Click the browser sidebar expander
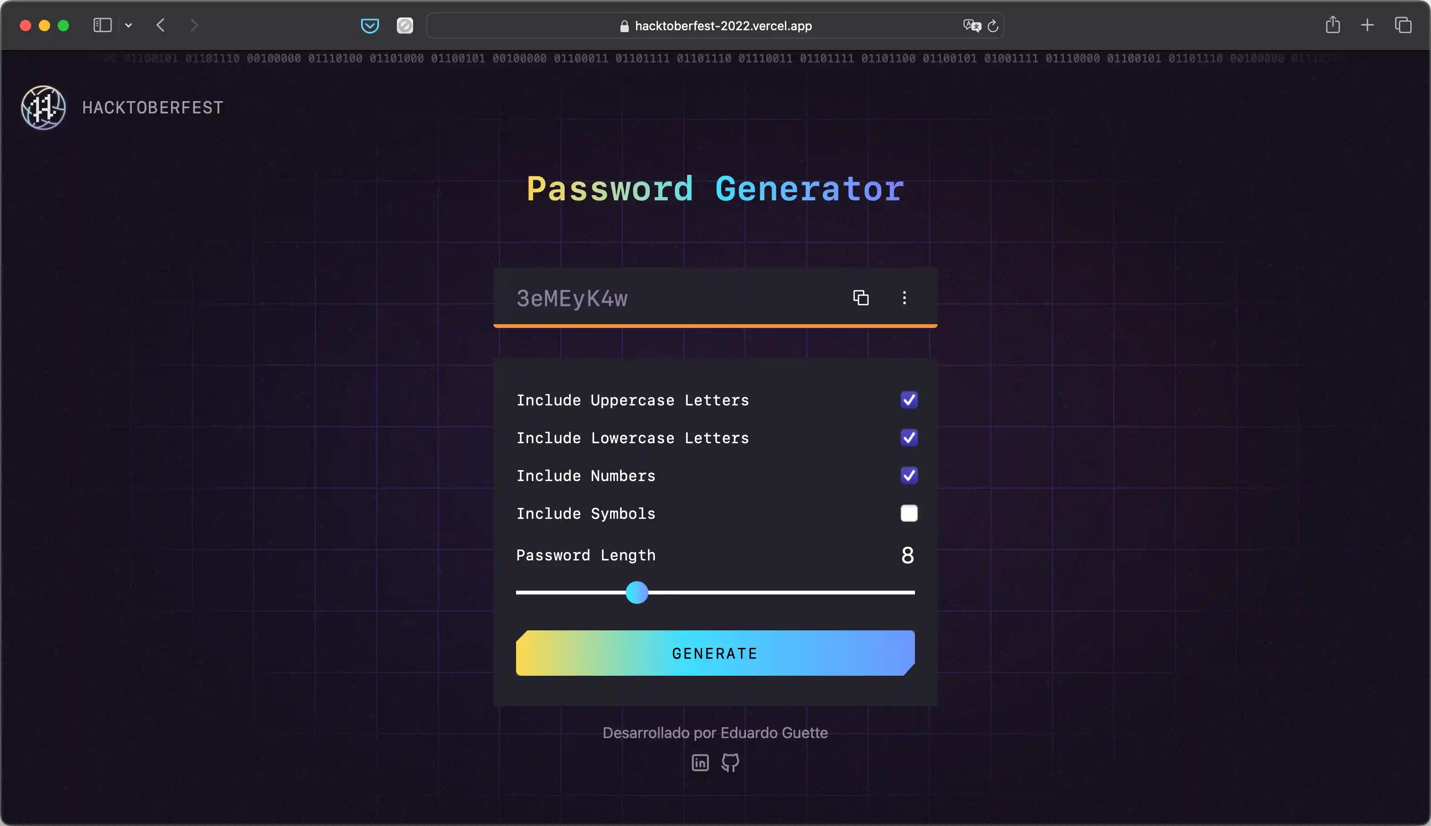Viewport: 1431px width, 826px height. [102, 25]
